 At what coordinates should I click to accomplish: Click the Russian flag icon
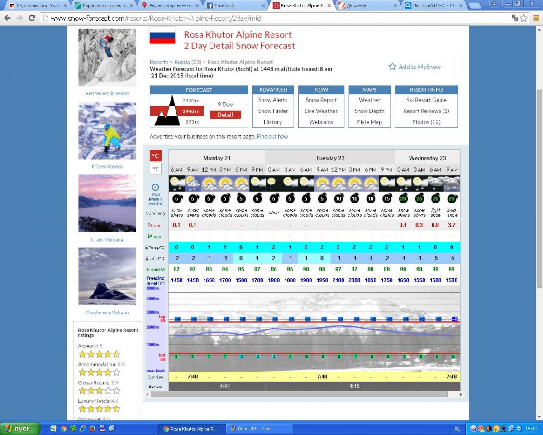pos(162,35)
